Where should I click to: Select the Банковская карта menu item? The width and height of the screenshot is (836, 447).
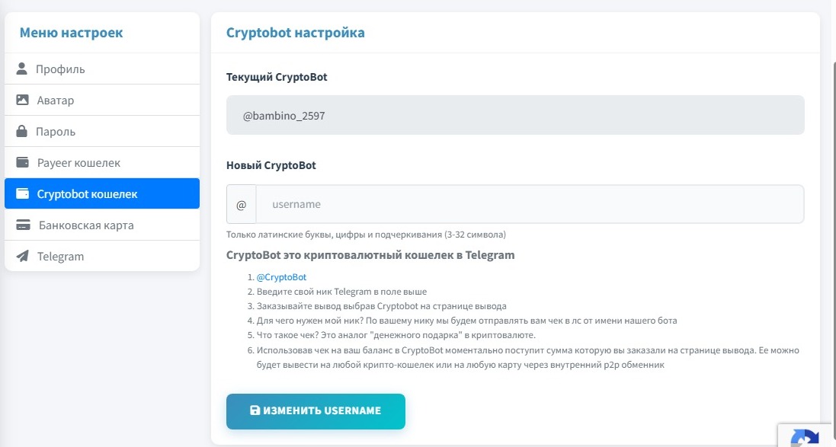tap(85, 225)
